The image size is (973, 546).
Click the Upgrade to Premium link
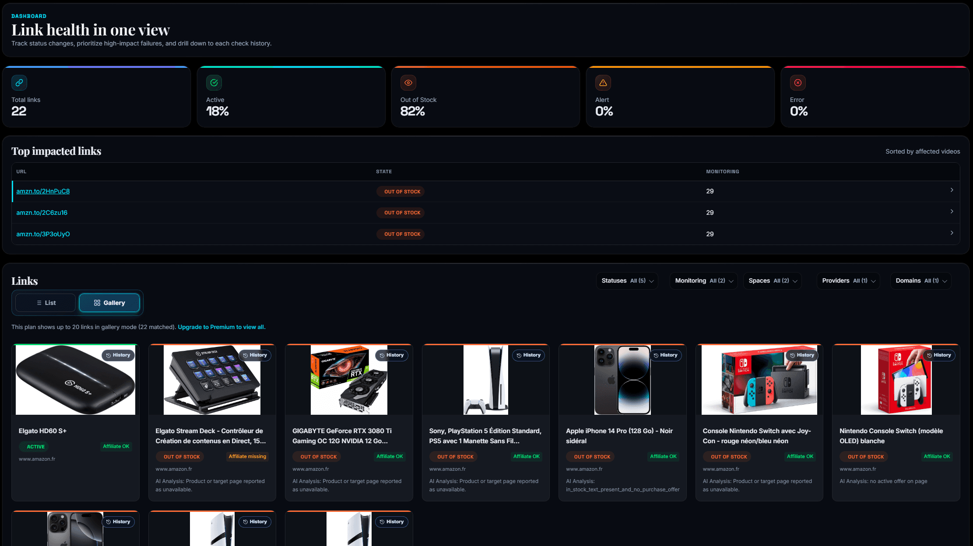pyautogui.click(x=221, y=327)
